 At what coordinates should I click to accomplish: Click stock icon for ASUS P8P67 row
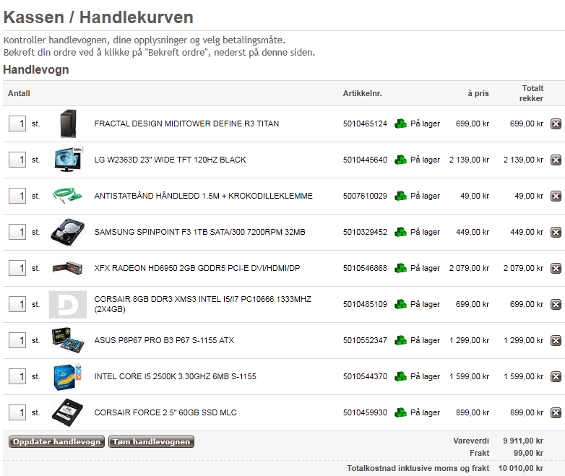400,340
